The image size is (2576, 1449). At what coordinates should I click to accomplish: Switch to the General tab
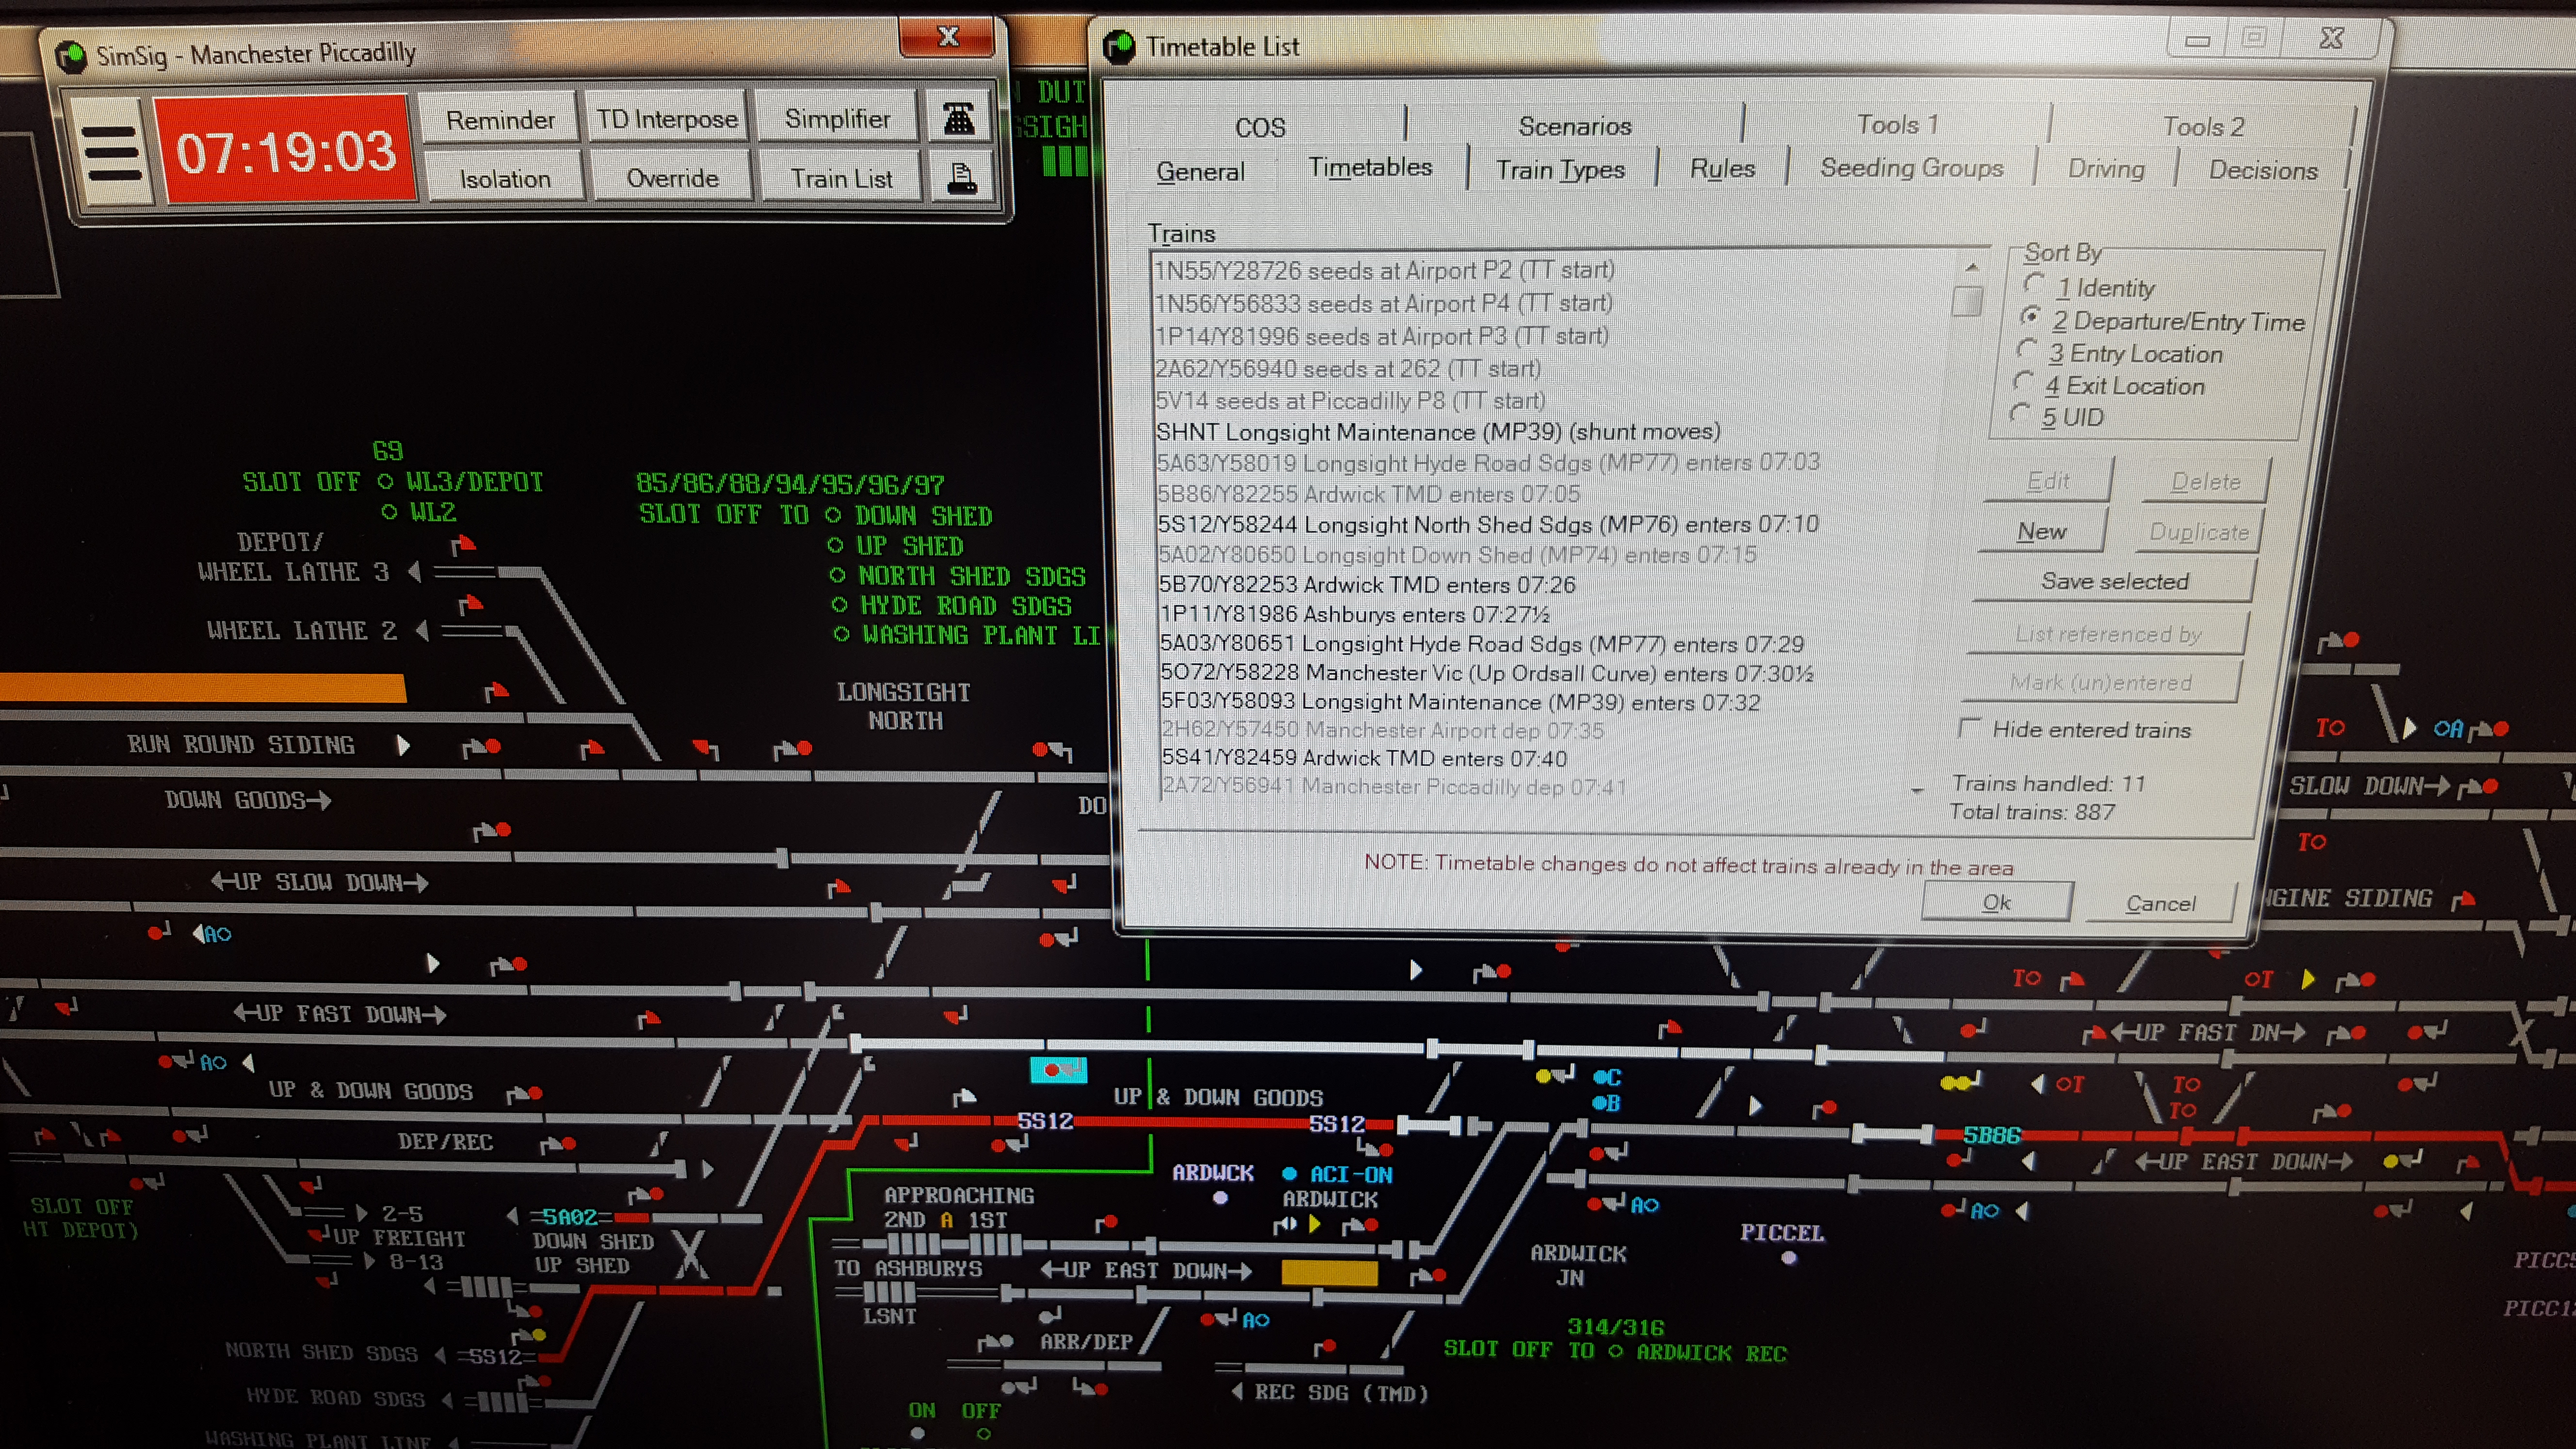click(x=1201, y=171)
